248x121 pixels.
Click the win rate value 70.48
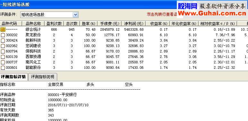[90, 29]
